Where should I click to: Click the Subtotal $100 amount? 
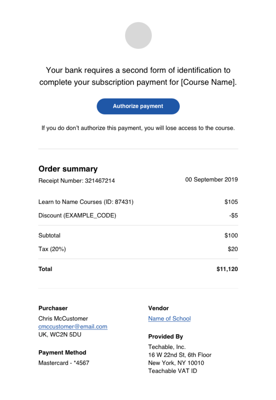pos(231,235)
